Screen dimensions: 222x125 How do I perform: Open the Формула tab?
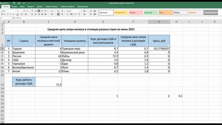pos(31,7)
